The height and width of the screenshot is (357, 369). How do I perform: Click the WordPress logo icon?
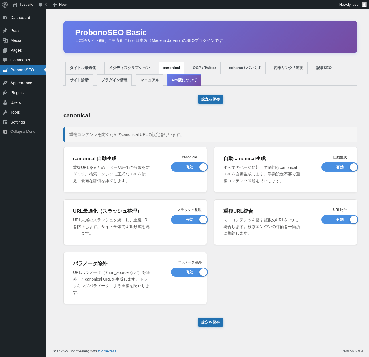pos(5,5)
